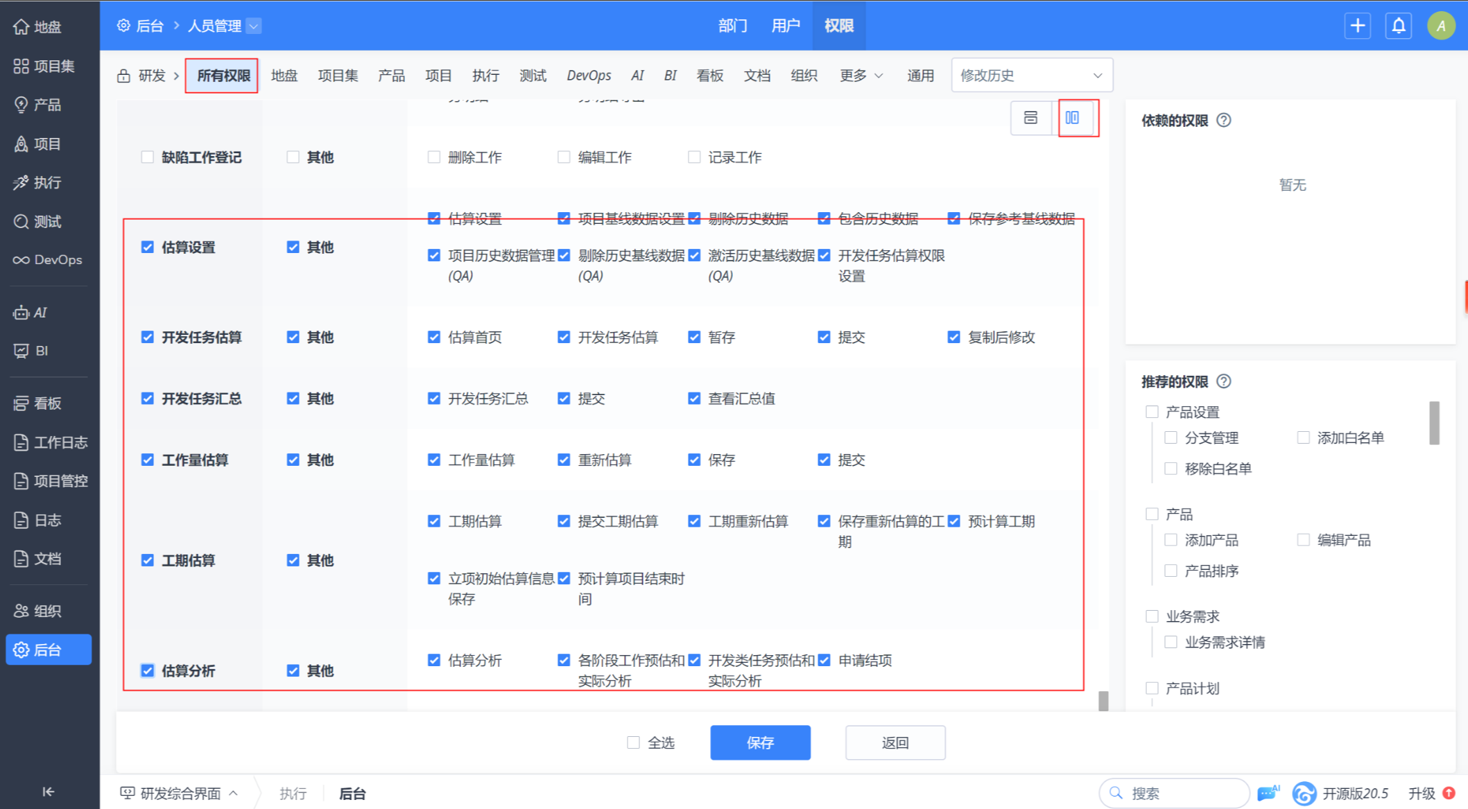
Task: Switch to the 部门 tab
Action: coord(732,26)
